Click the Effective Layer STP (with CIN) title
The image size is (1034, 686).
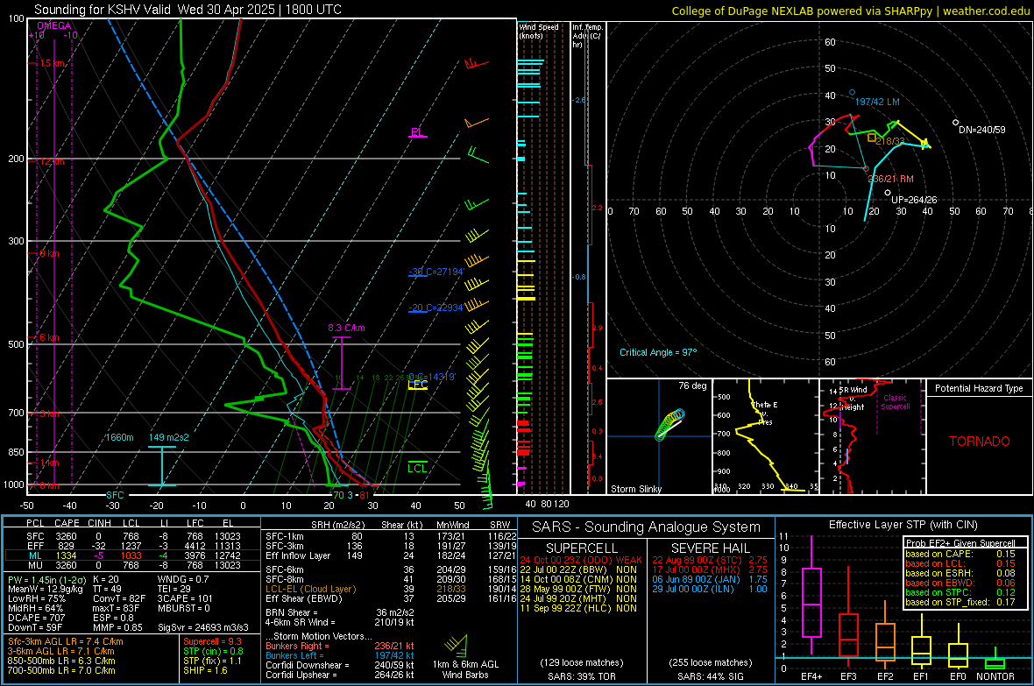point(903,525)
